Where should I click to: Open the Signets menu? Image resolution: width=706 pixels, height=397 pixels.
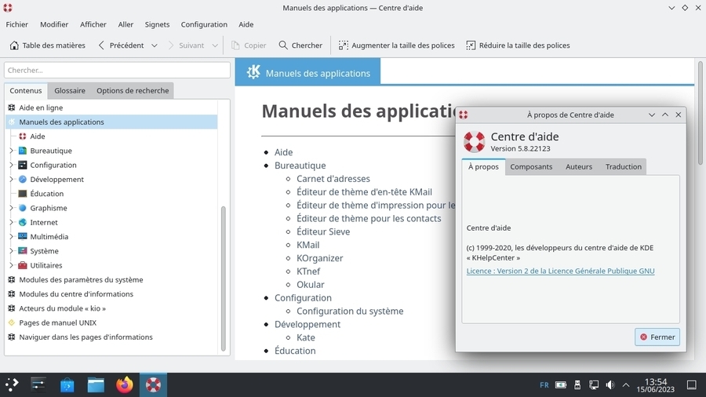[157, 24]
